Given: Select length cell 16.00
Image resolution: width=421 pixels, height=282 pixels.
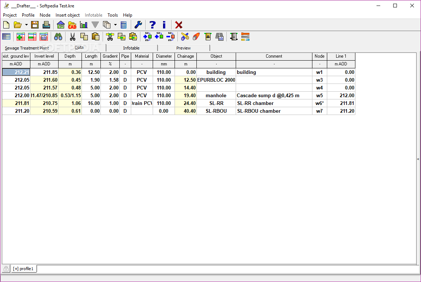Looking at the screenshot, I should coord(91,103).
